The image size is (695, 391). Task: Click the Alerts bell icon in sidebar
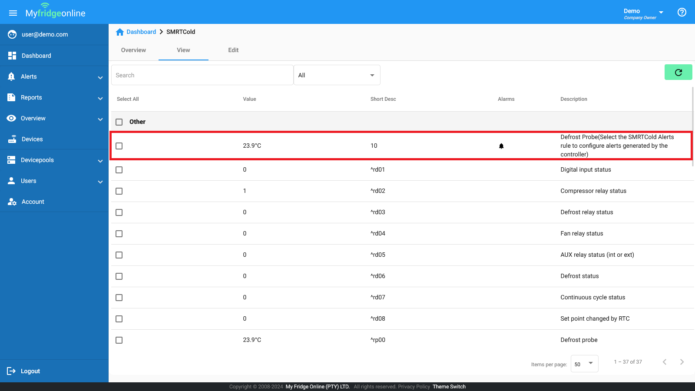[x=11, y=76]
